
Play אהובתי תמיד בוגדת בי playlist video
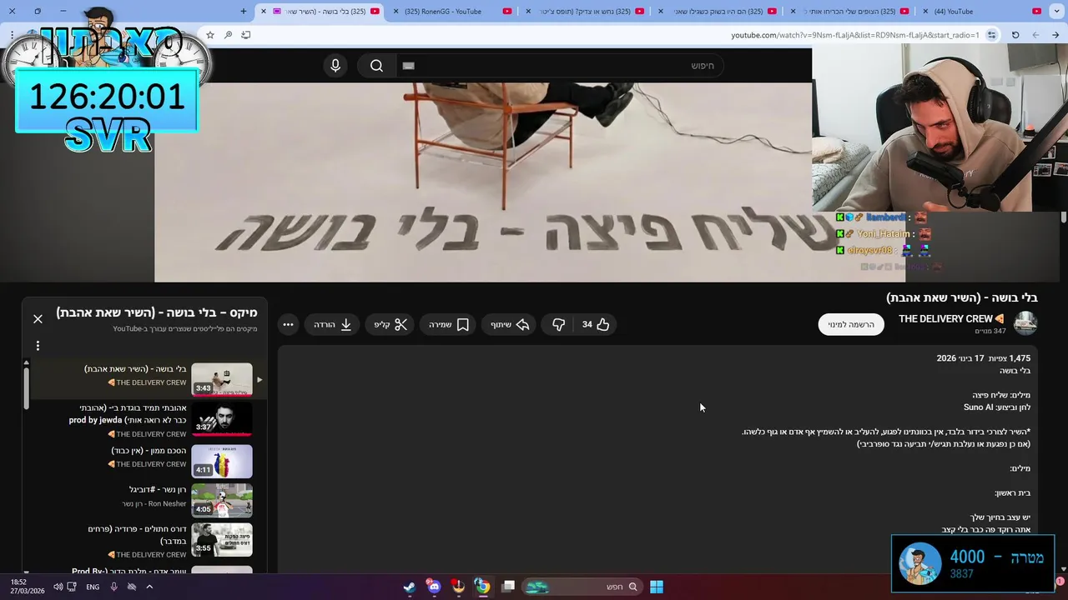222,418
